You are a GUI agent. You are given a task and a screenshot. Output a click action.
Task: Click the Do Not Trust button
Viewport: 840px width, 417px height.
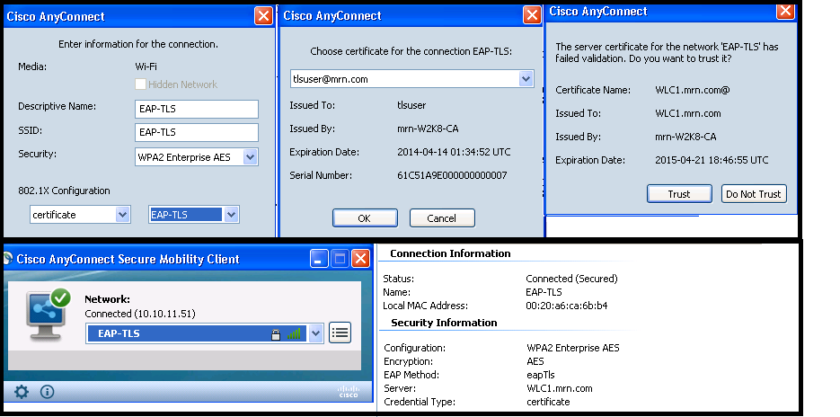point(754,194)
